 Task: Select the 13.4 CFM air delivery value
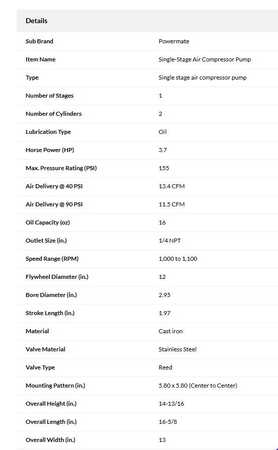point(171,186)
